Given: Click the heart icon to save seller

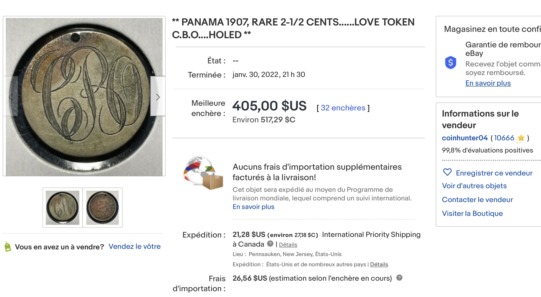Looking at the screenshot, I should tap(447, 172).
